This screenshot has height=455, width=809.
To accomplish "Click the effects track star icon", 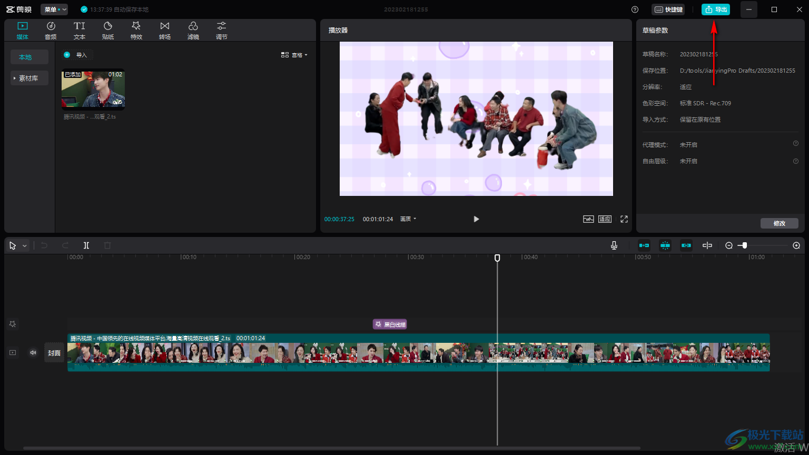I will [13, 324].
